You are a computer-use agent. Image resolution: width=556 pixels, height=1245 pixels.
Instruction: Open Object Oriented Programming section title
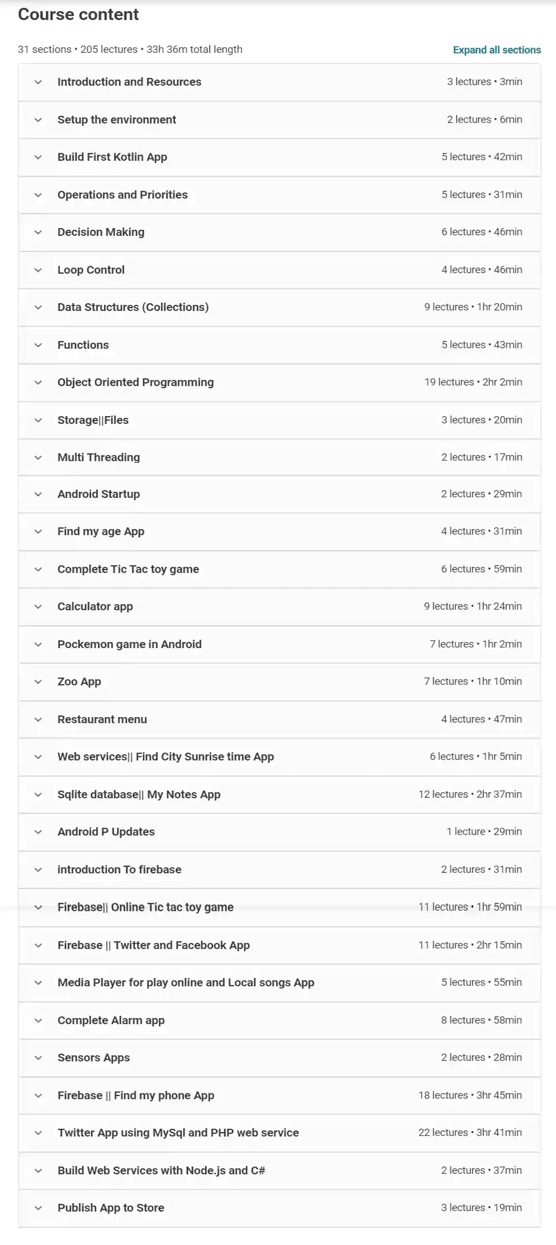pos(135,382)
